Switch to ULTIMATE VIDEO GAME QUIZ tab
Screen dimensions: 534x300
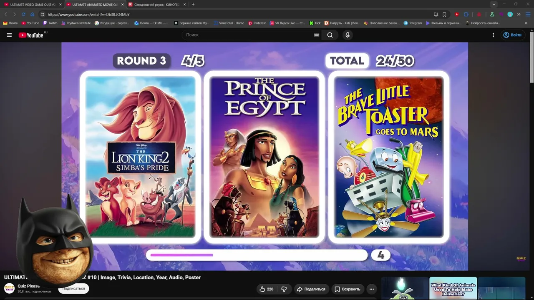pyautogui.click(x=33, y=5)
